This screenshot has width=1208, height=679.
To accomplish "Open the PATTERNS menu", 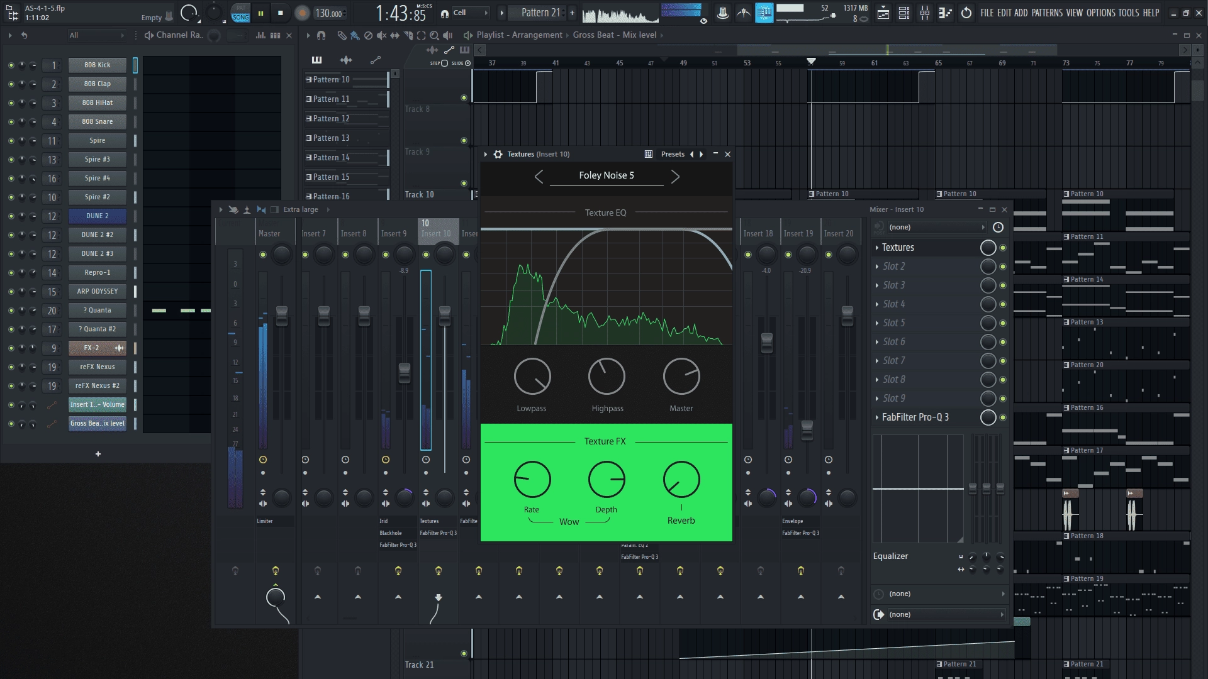I will tap(1047, 13).
